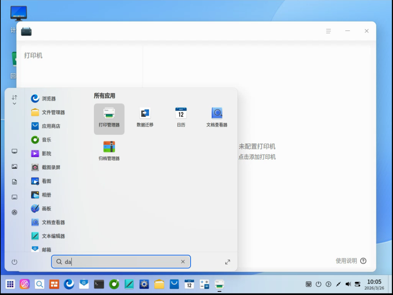This screenshot has width=393, height=295.
Task: Open taskbar calculator
Action: (204, 284)
